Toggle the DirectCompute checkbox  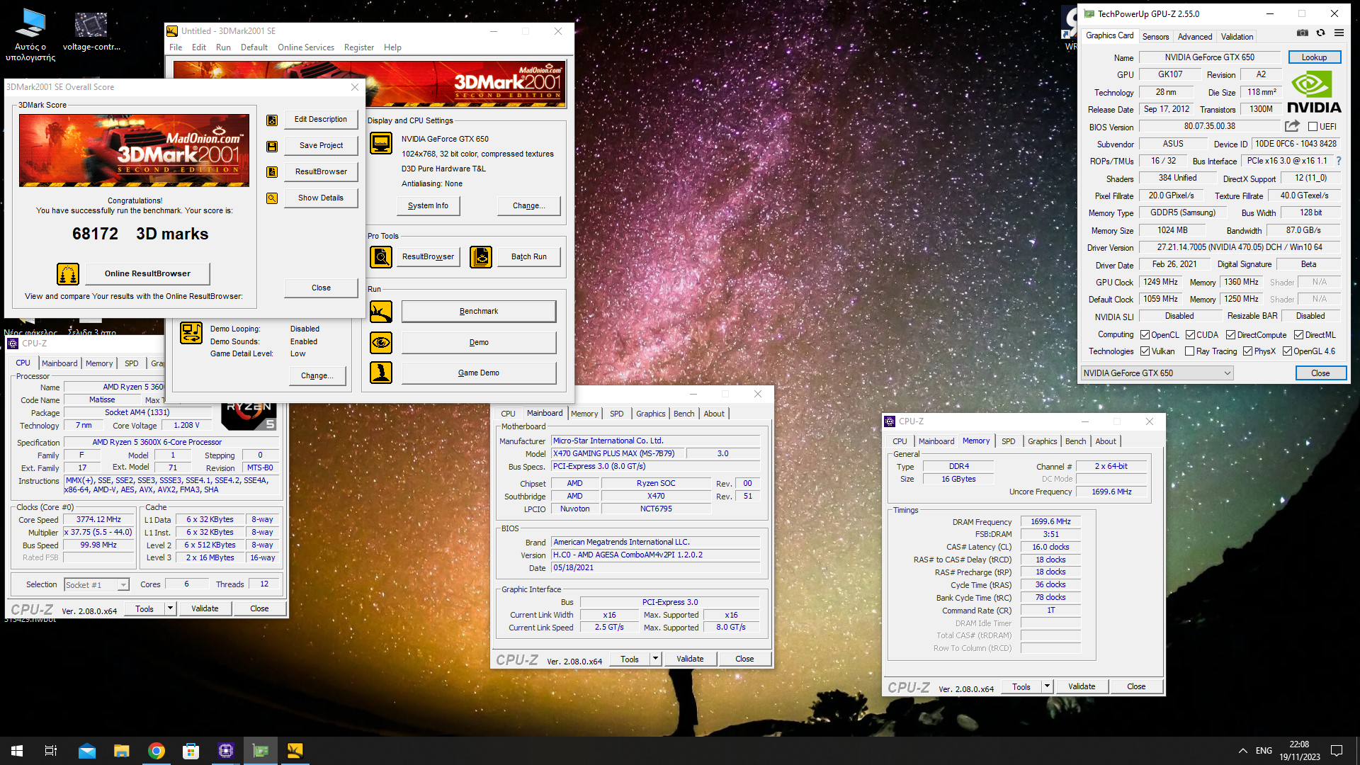[1230, 335]
